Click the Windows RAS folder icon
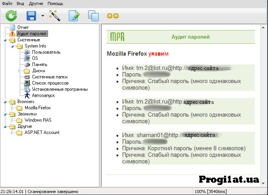The height and width of the screenshot is (195, 268). coord(19,120)
